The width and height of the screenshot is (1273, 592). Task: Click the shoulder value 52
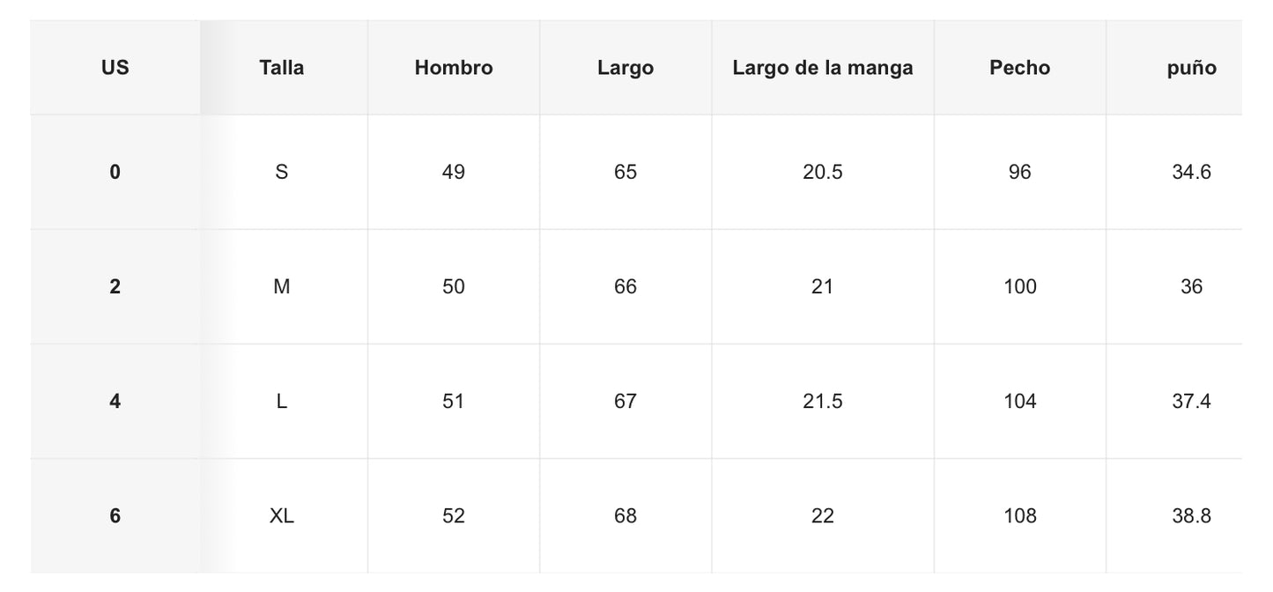tap(454, 515)
